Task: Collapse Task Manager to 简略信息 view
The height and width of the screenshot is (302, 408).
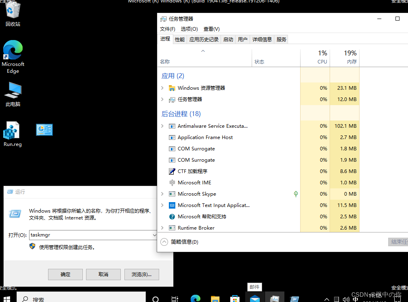Action: coord(179,242)
